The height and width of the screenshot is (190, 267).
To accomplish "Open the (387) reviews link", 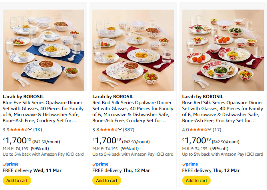I will (x=129, y=129).
